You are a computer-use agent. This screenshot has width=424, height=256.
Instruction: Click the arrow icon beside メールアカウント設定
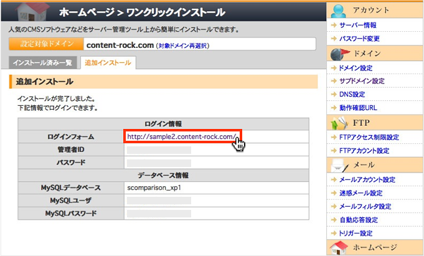click(x=334, y=179)
